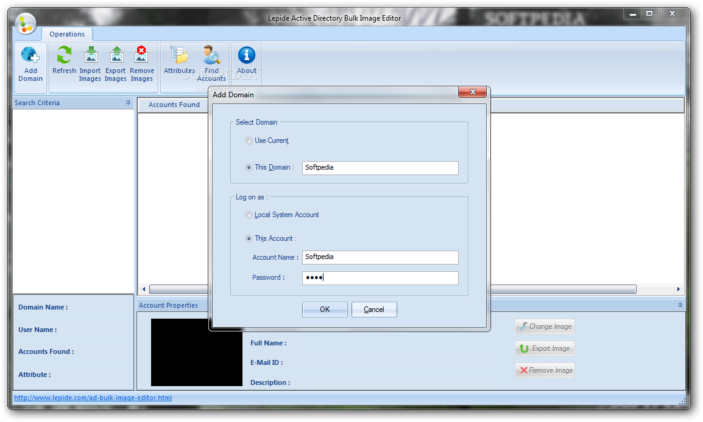Click the Lepide application orb button
This screenshot has height=422, width=703.
(x=26, y=23)
